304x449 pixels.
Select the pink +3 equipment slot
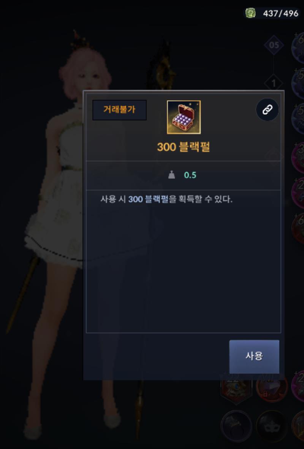tap(298, 158)
